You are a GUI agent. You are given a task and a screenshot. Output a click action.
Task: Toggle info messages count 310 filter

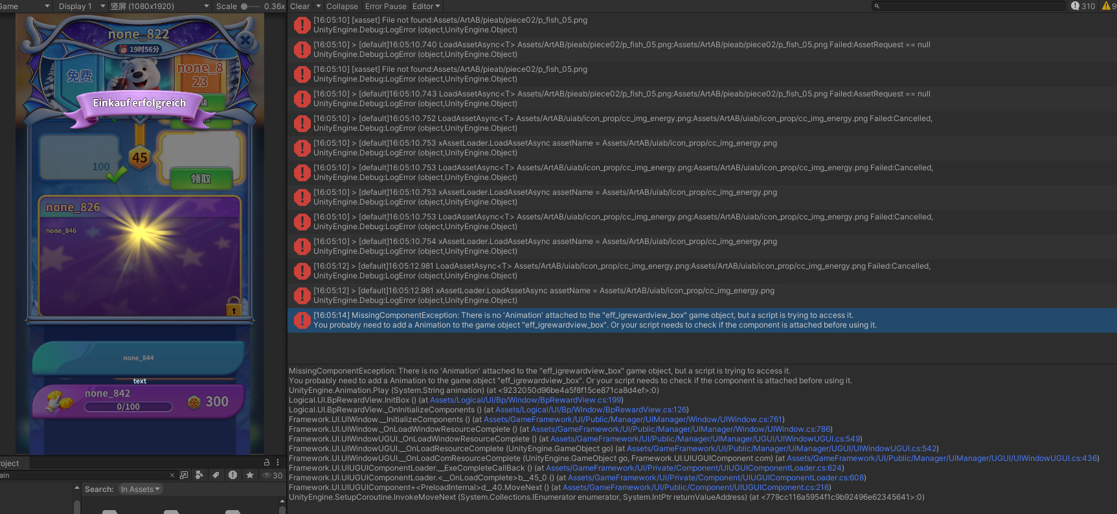point(1083,6)
